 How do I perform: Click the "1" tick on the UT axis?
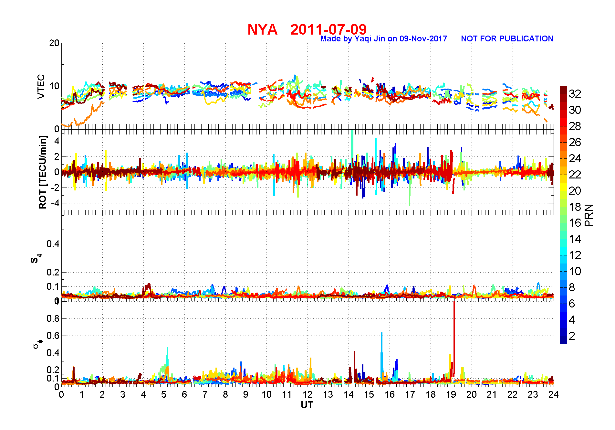point(82,394)
